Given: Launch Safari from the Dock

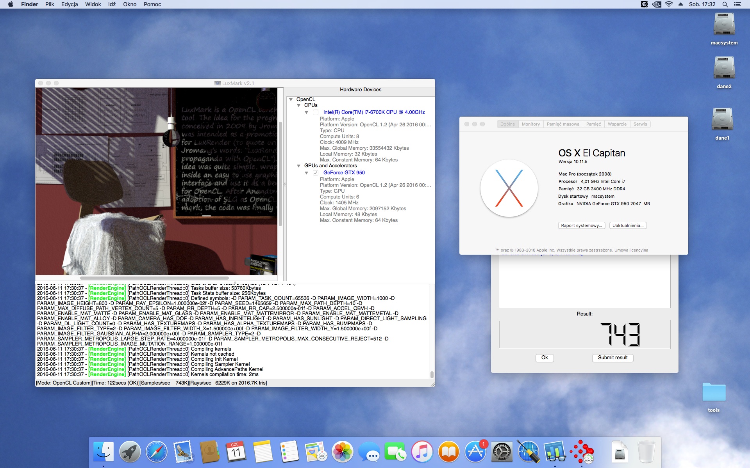Looking at the screenshot, I should (x=156, y=452).
